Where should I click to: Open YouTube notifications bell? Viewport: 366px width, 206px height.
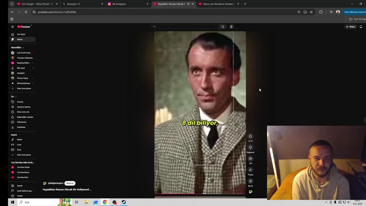(x=361, y=27)
